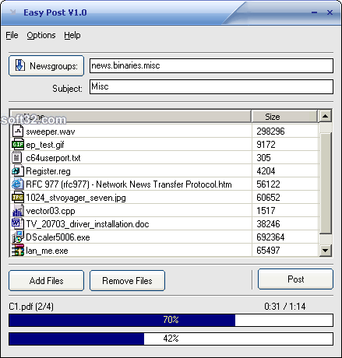
Task: Click the Internet Explorer icon for RFC 977 htm
Action: [x=18, y=184]
